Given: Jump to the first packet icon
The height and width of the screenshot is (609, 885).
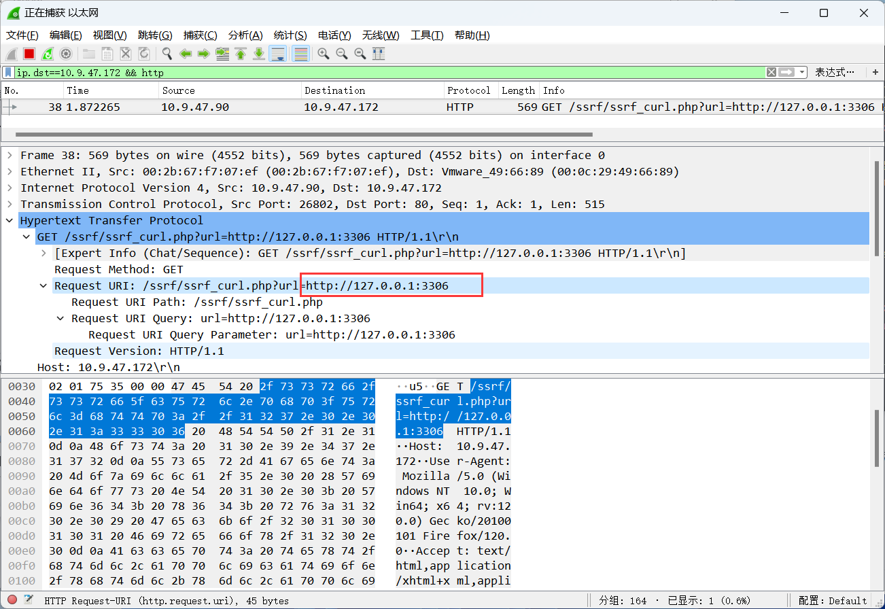Looking at the screenshot, I should pos(241,54).
